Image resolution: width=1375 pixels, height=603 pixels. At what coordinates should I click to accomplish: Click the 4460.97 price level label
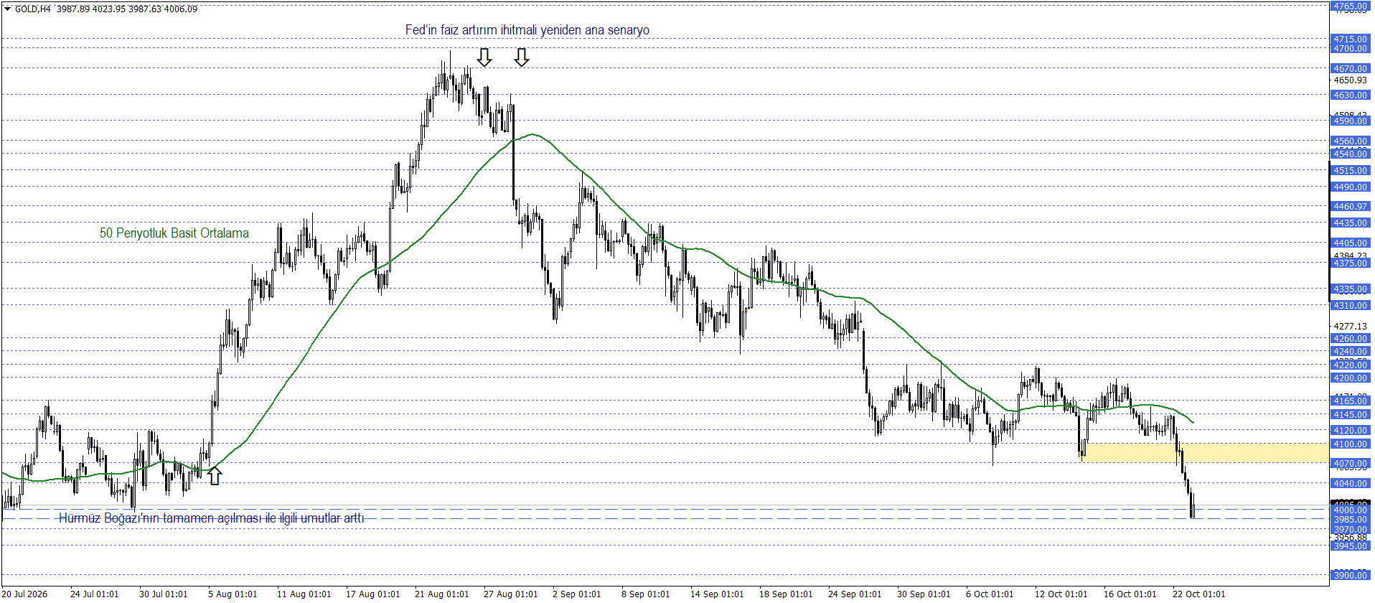[1351, 207]
